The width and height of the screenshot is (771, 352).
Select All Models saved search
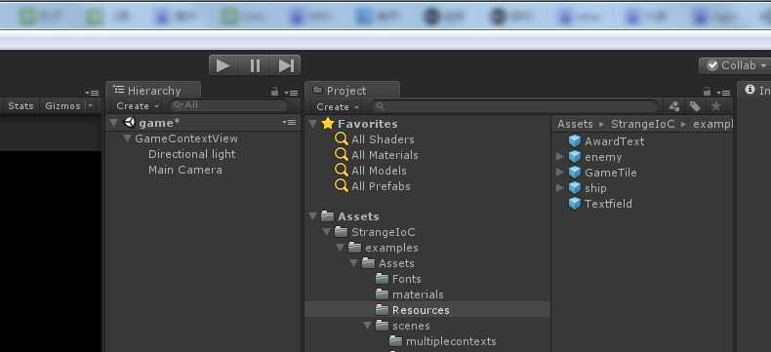pos(379,171)
